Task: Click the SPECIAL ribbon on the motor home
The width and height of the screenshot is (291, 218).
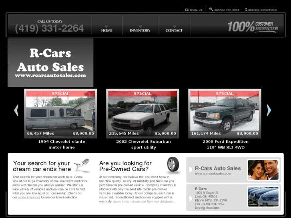Action: pos(60,94)
